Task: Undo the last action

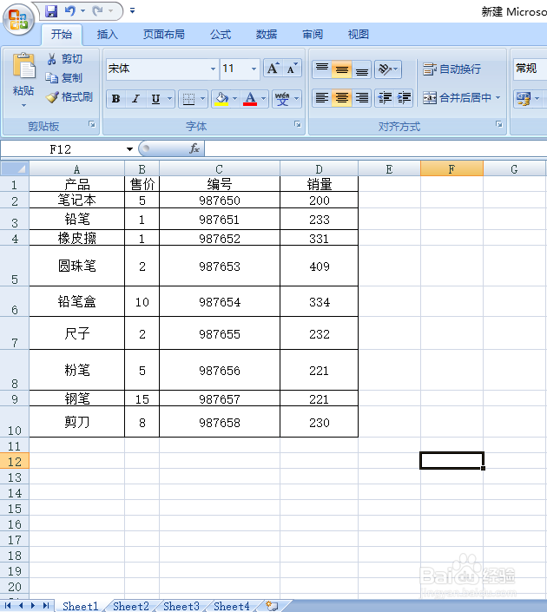Action: pyautogui.click(x=69, y=11)
